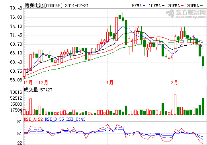
Task: Click volume axis label 70016
Action: tap(16, 92)
